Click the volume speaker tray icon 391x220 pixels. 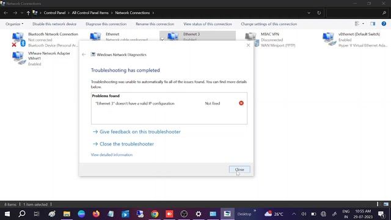point(304,214)
